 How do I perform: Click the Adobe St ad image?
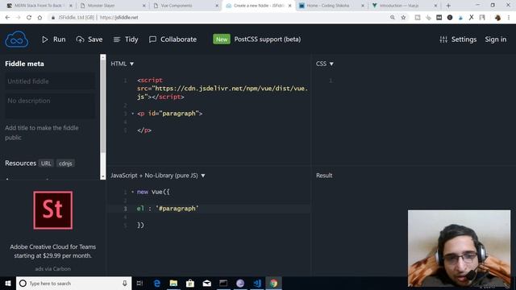[53, 210]
